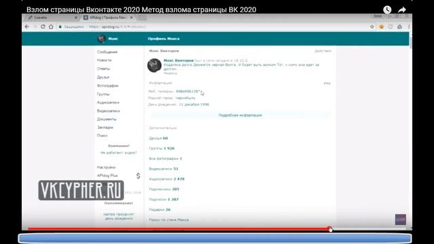Click the Не работает аудио? link
The image size is (434, 244).
click(119, 152)
